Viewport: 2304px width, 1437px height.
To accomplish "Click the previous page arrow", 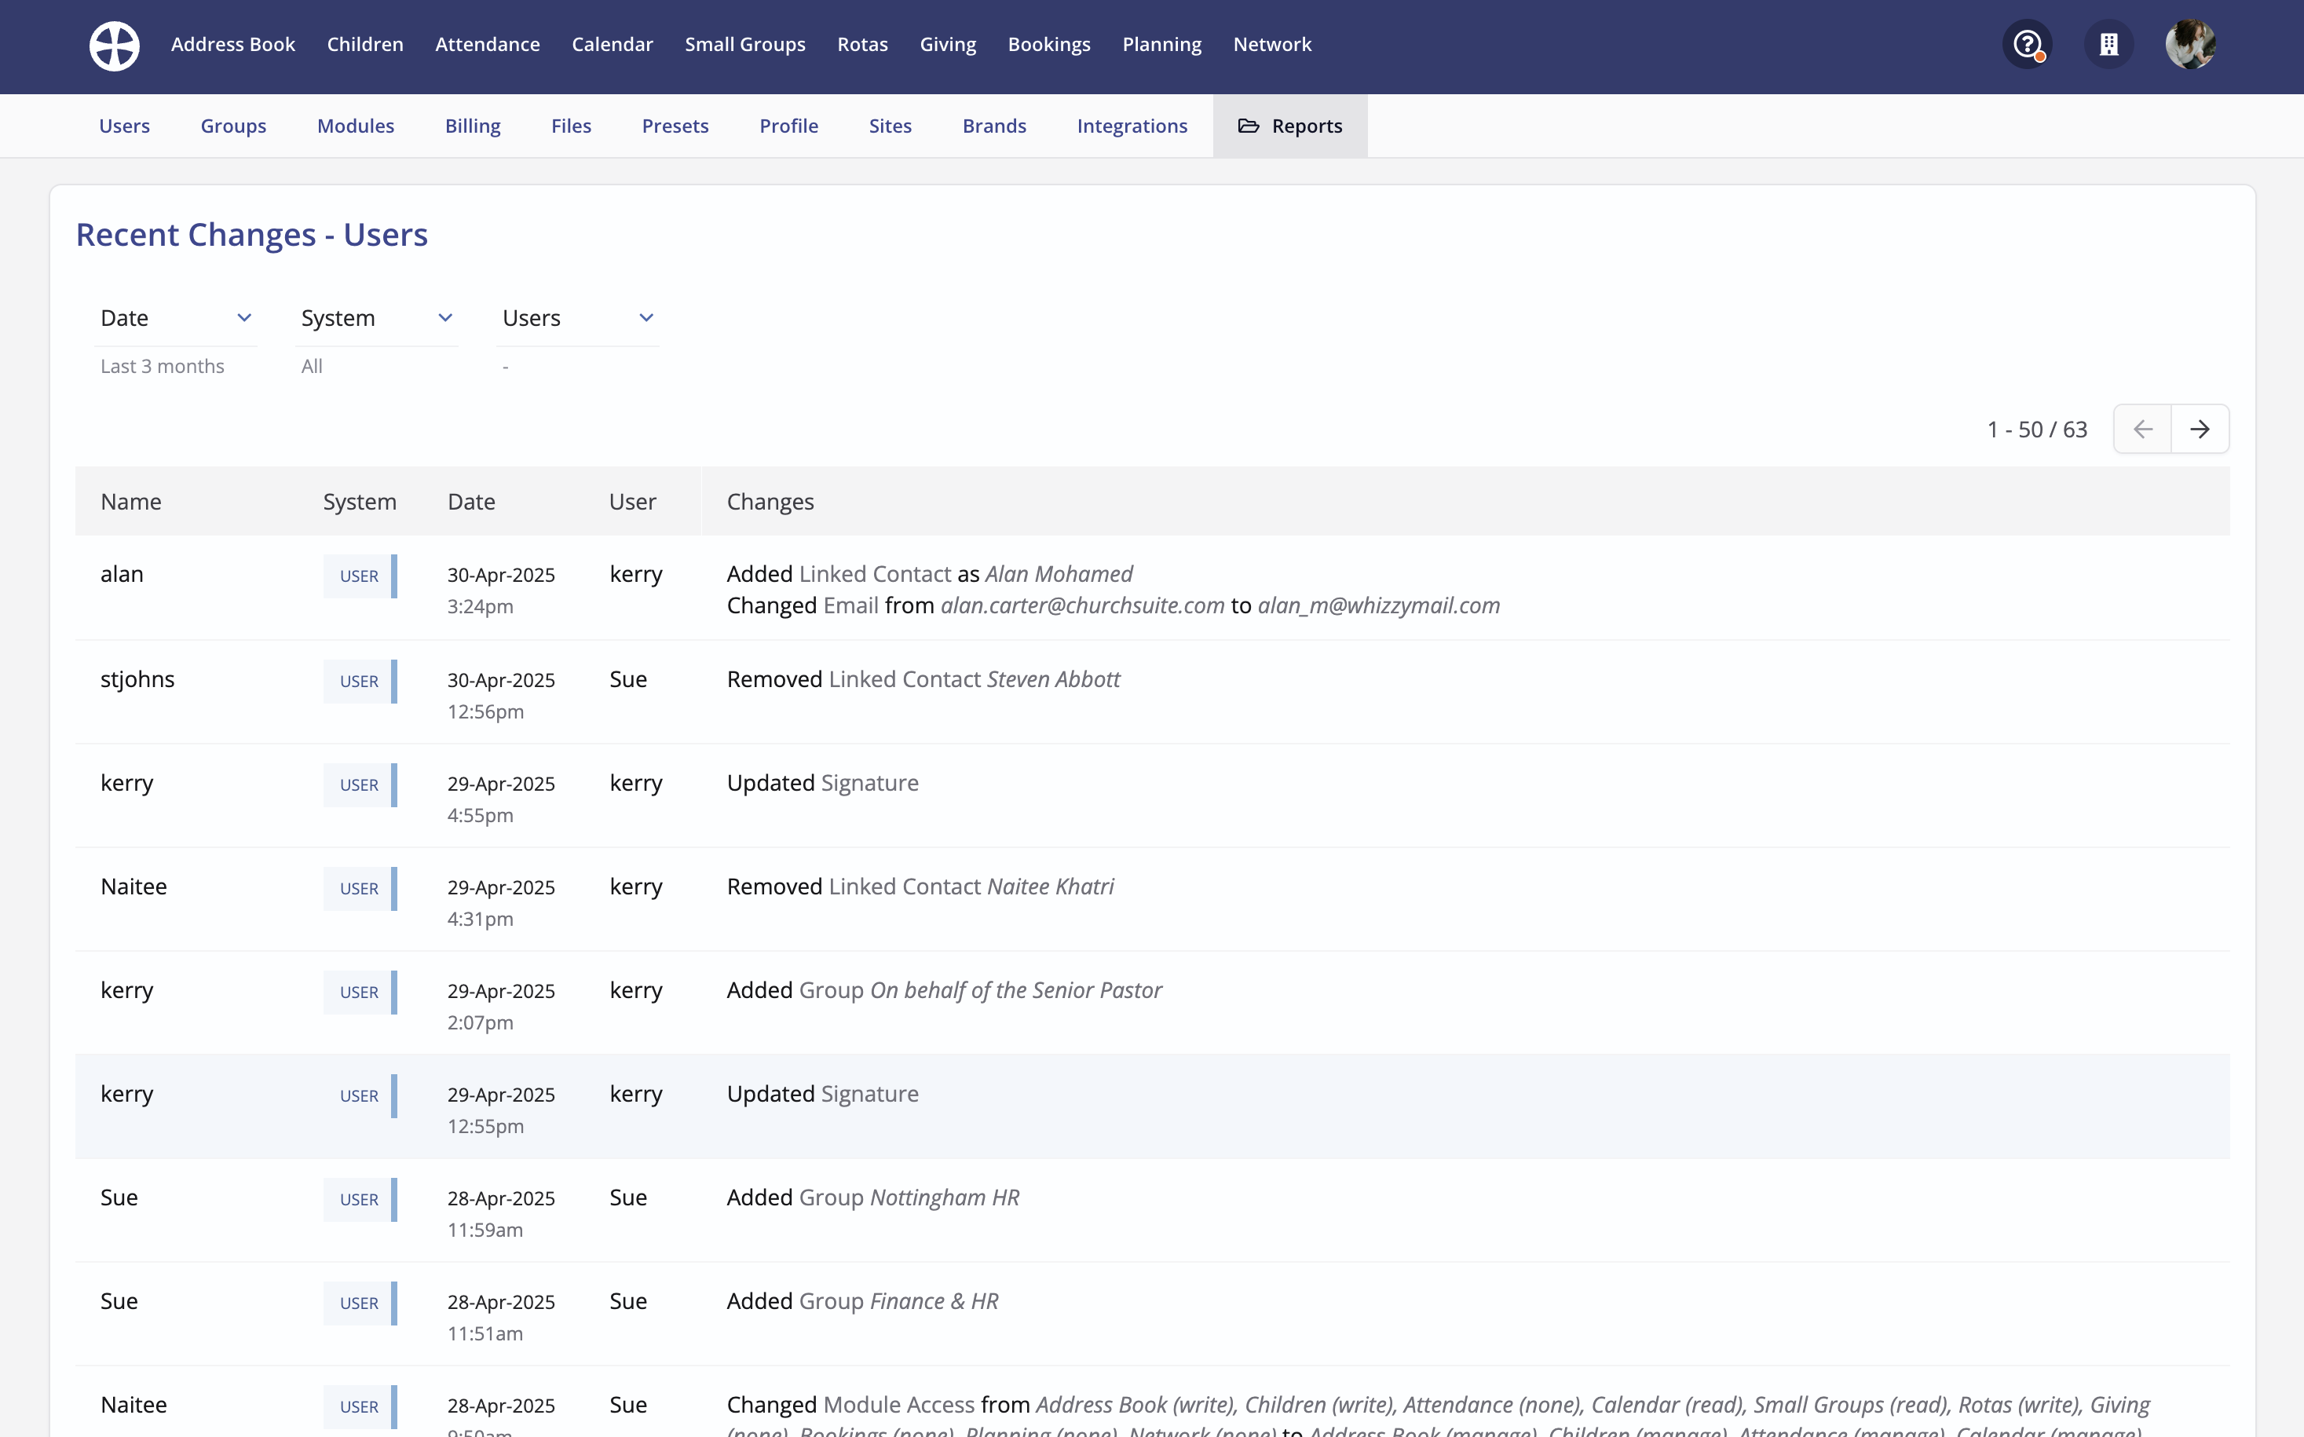I will (x=2142, y=429).
